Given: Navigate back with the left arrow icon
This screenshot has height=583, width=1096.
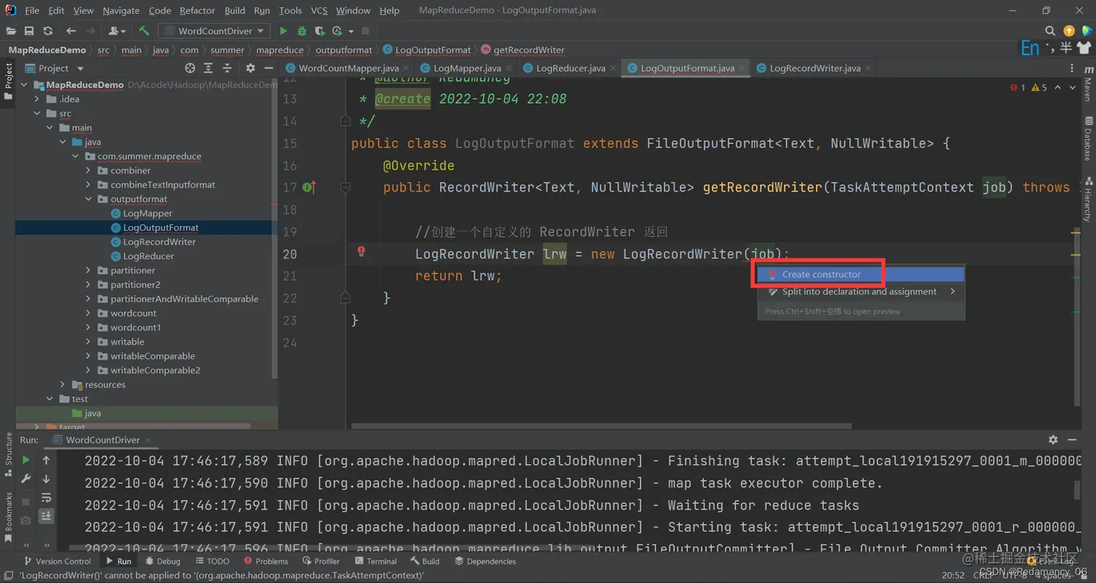Looking at the screenshot, I should [71, 31].
